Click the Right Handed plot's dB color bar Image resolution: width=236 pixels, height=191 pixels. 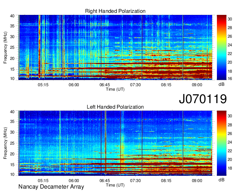click(221, 47)
